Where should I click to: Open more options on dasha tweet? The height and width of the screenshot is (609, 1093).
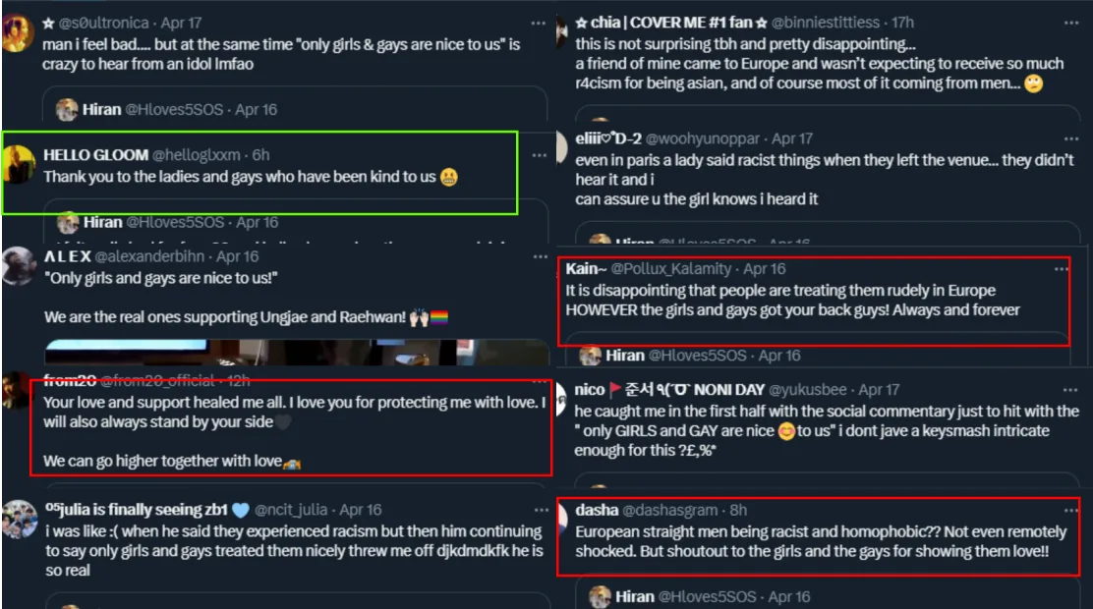[1071, 510]
